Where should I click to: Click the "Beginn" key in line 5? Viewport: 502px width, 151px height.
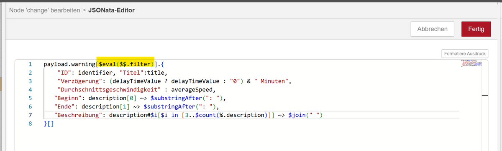(68, 98)
